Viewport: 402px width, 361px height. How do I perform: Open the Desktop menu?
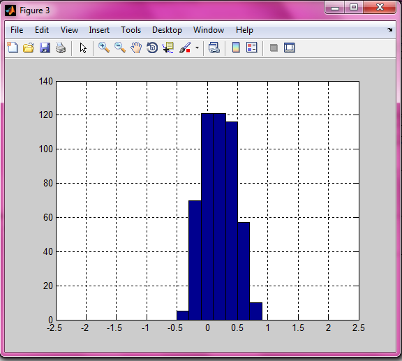(x=167, y=30)
